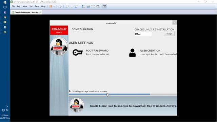Screen dimensions: 217x122
Task: Close the Oracle Enterprise Linux tab
Action: coord(41,12)
